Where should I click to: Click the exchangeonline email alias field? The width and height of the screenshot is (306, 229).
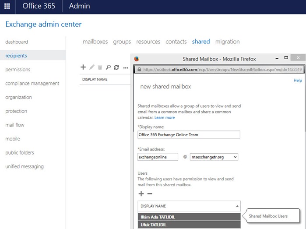pyautogui.click(x=158, y=157)
